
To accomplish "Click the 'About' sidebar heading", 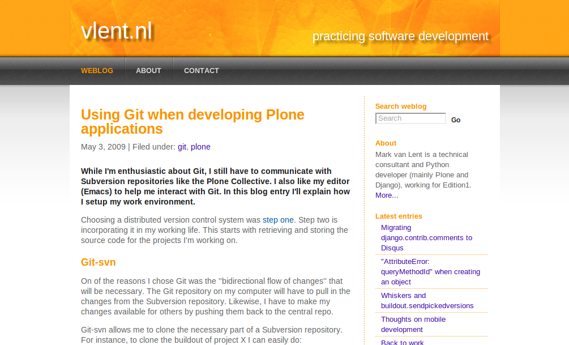I will (x=386, y=143).
